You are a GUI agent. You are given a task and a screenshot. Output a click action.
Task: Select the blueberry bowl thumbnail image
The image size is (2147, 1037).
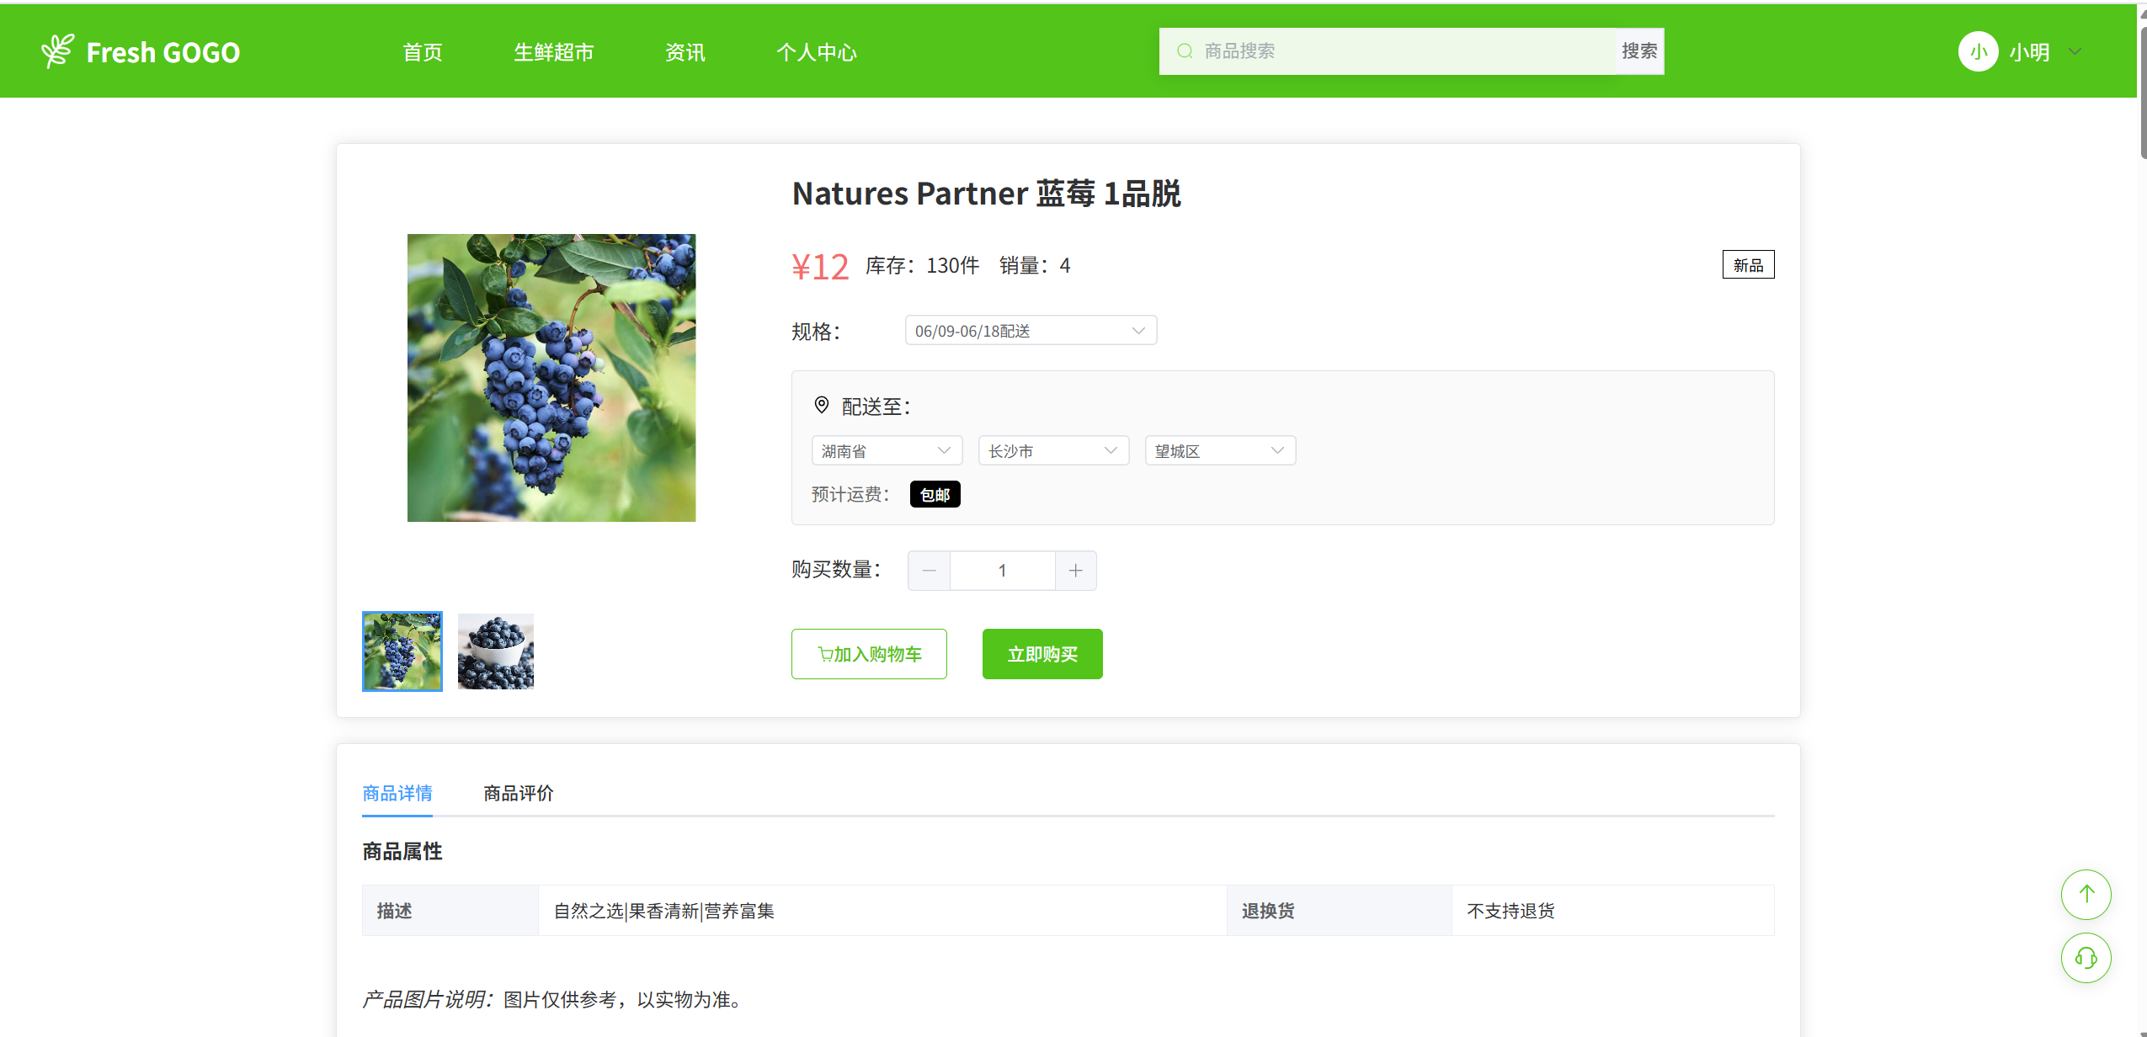tap(496, 651)
